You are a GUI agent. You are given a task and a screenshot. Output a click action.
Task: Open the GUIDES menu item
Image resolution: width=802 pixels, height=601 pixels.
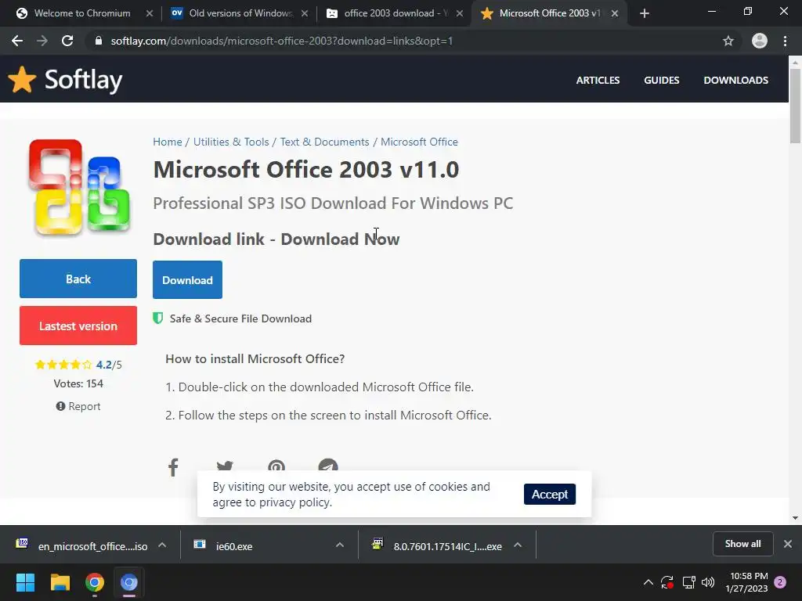661,81
